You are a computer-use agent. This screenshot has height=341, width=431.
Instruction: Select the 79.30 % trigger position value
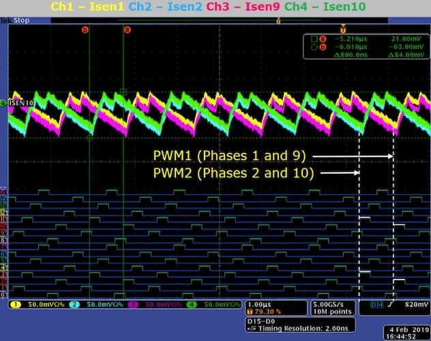tap(268, 312)
